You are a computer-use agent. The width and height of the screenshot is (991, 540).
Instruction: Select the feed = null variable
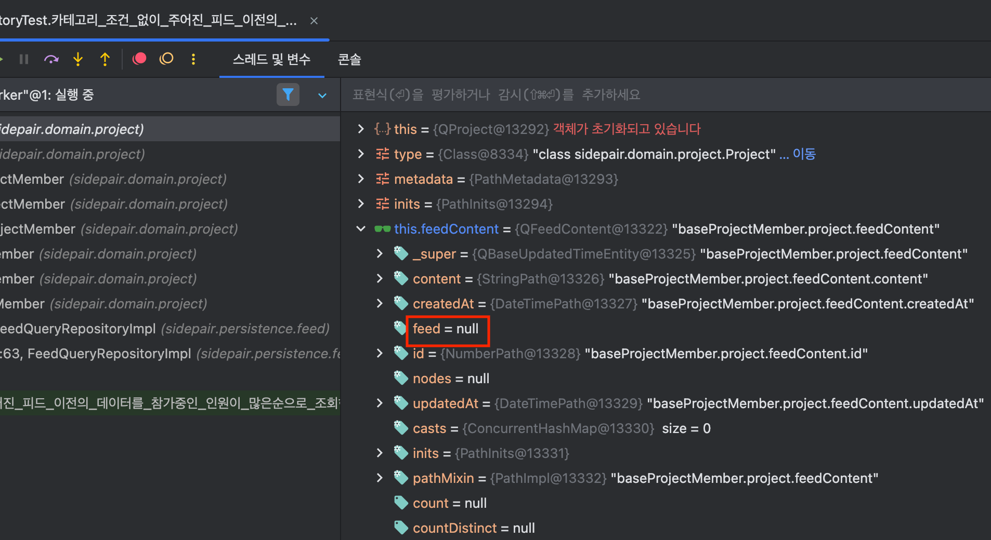(446, 329)
